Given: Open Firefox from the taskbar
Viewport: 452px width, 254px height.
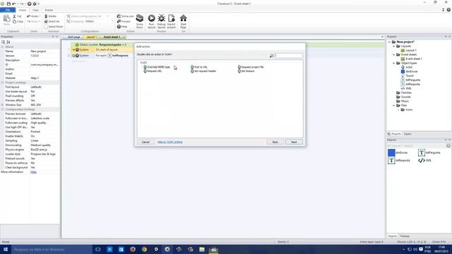Looking at the screenshot, I should click(133, 249).
